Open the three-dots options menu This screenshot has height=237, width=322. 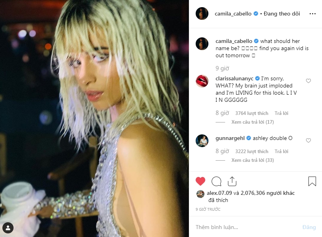(312, 14)
